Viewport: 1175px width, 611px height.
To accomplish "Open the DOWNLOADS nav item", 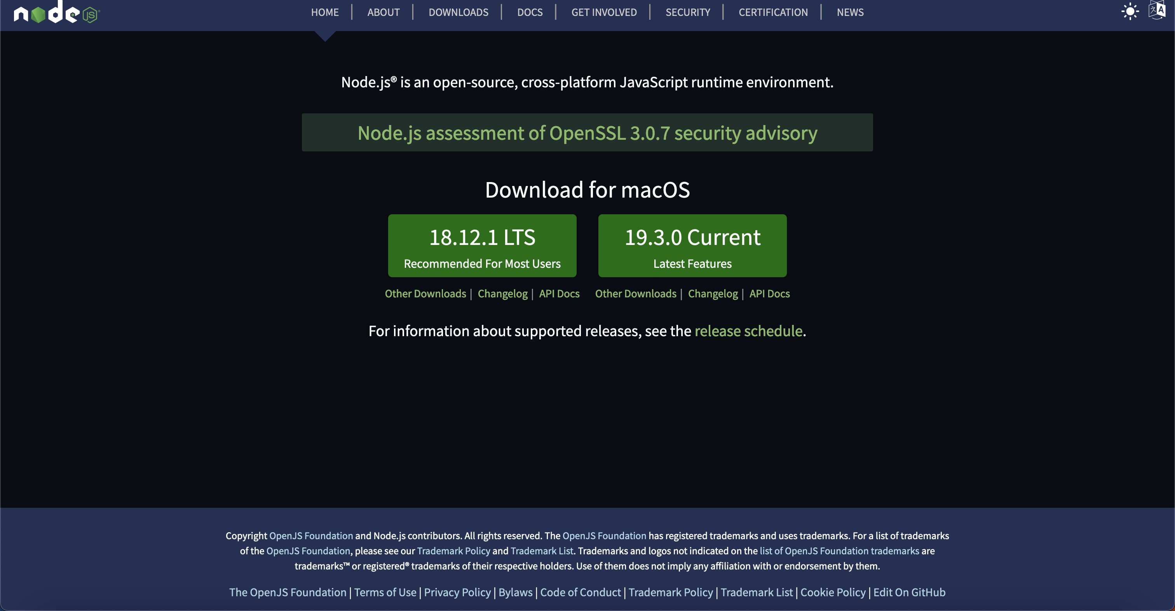I will 458,12.
